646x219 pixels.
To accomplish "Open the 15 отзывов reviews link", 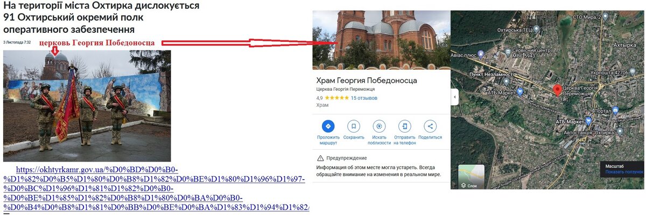I will tap(364, 98).
